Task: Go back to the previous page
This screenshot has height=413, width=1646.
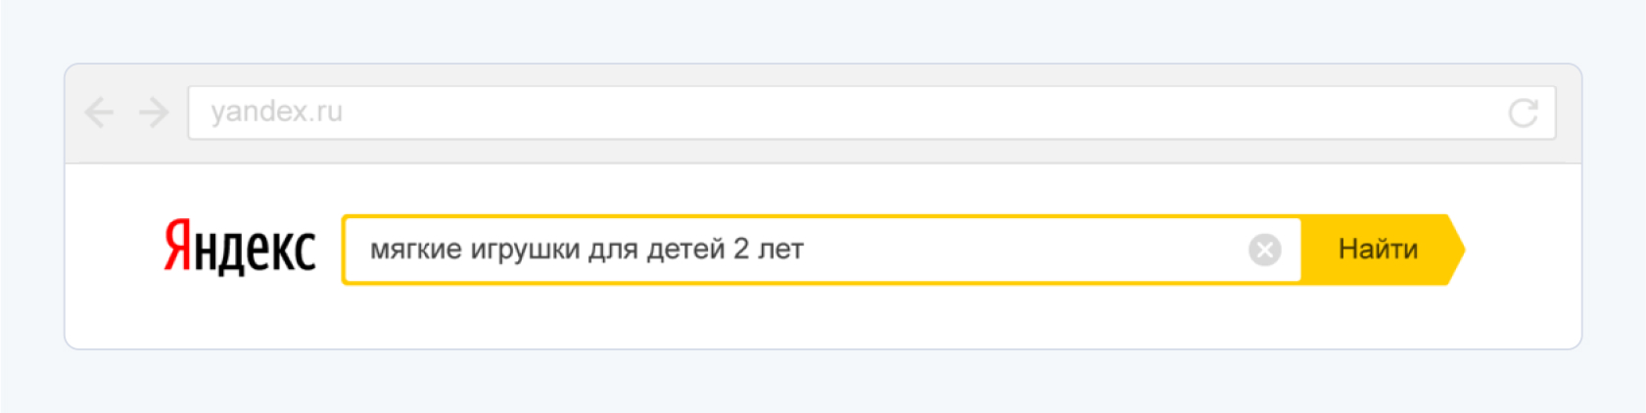Action: click(x=99, y=113)
